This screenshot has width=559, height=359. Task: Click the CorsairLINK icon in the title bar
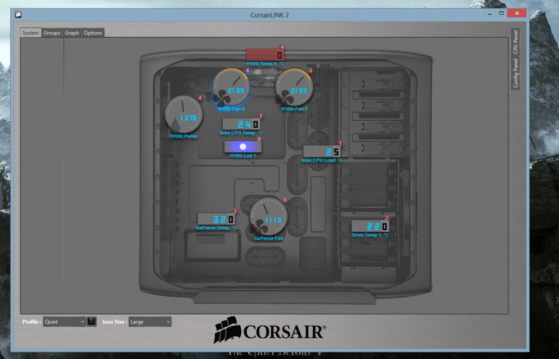pyautogui.click(x=17, y=14)
